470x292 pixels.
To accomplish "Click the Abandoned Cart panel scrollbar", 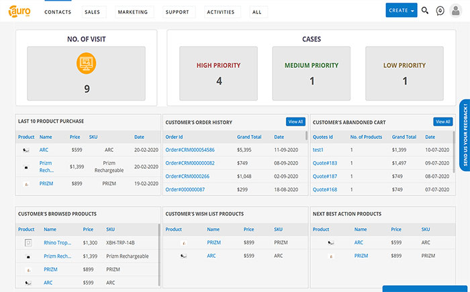I will coord(454,152).
